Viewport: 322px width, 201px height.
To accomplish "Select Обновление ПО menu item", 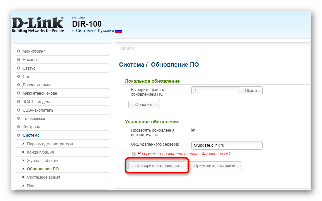I will coord(63,169).
